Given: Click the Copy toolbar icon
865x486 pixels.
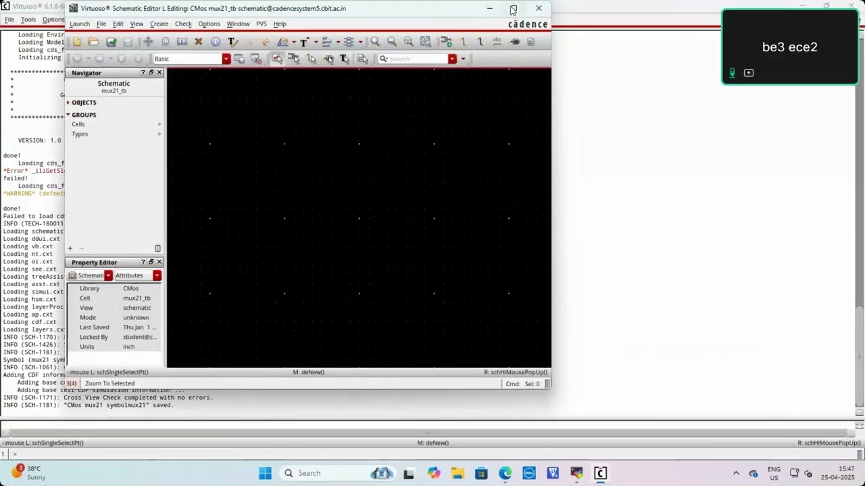Looking at the screenshot, I should tap(165, 42).
